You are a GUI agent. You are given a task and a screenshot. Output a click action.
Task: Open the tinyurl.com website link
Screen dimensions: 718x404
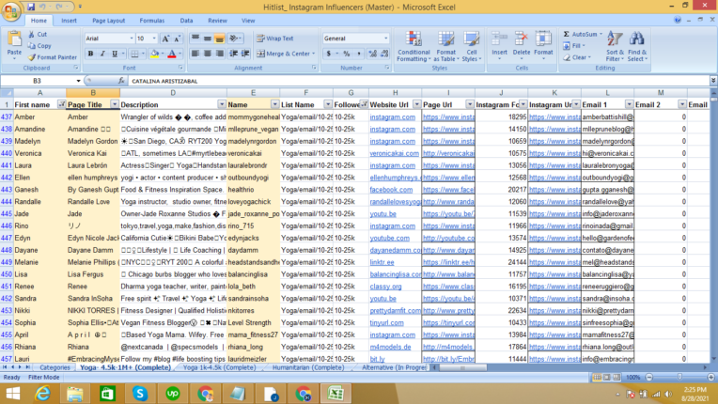pos(387,322)
